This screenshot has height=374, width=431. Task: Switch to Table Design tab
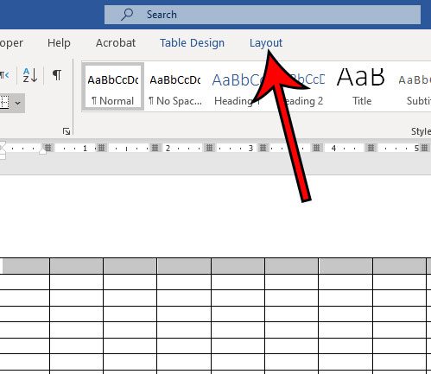[x=192, y=43]
